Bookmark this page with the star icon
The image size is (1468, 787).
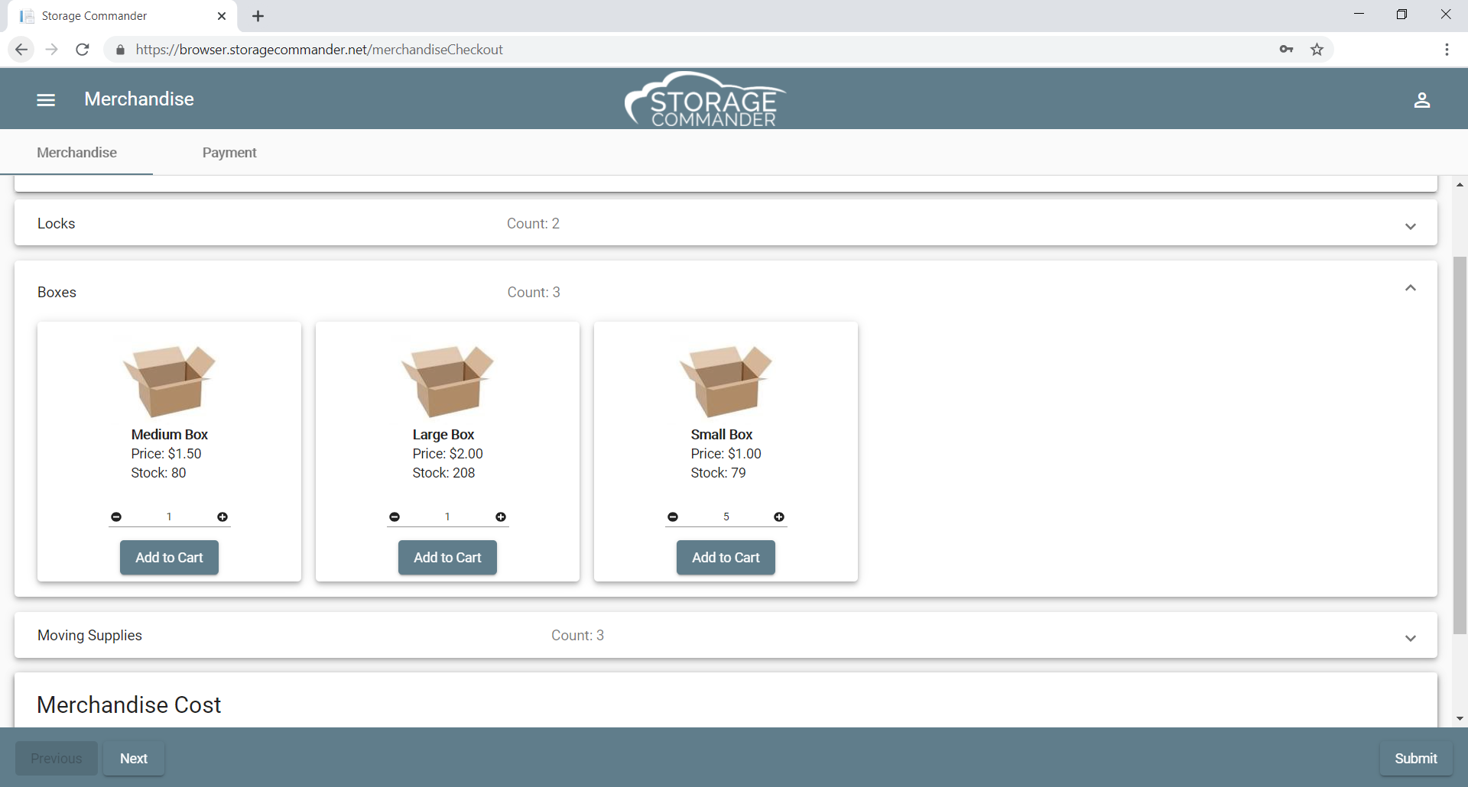(x=1317, y=49)
